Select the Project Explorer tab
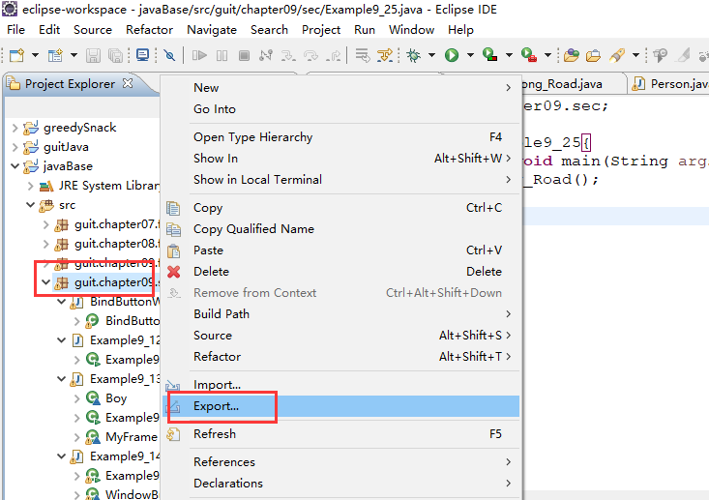709x500 pixels. (70, 84)
